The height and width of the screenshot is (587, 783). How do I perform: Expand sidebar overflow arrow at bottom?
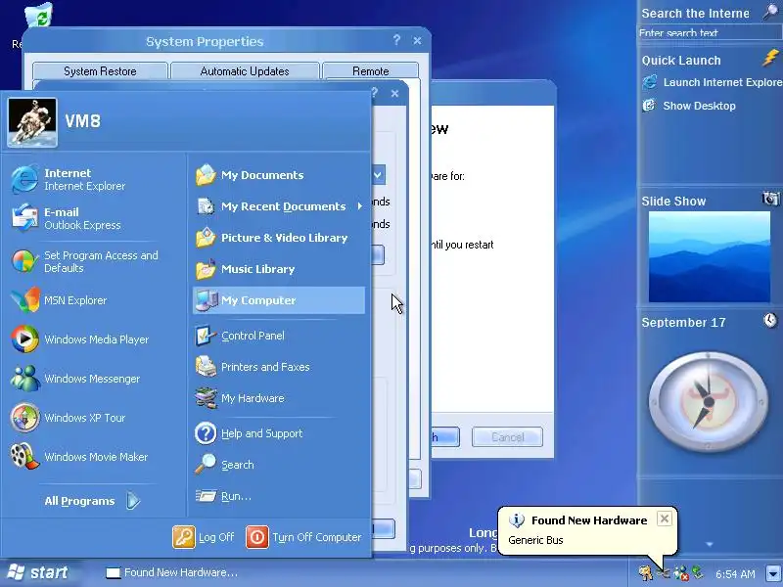710,545
